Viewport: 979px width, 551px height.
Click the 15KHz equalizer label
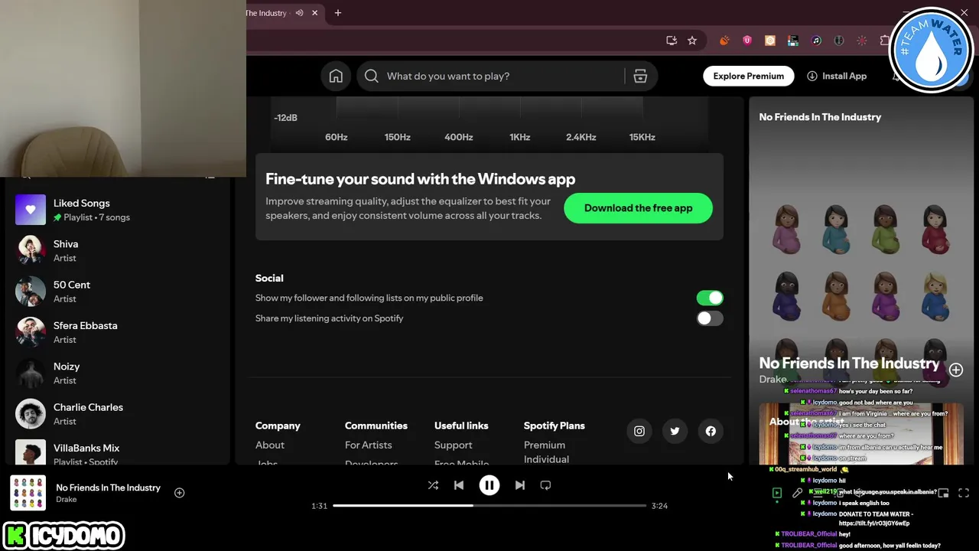(x=642, y=137)
